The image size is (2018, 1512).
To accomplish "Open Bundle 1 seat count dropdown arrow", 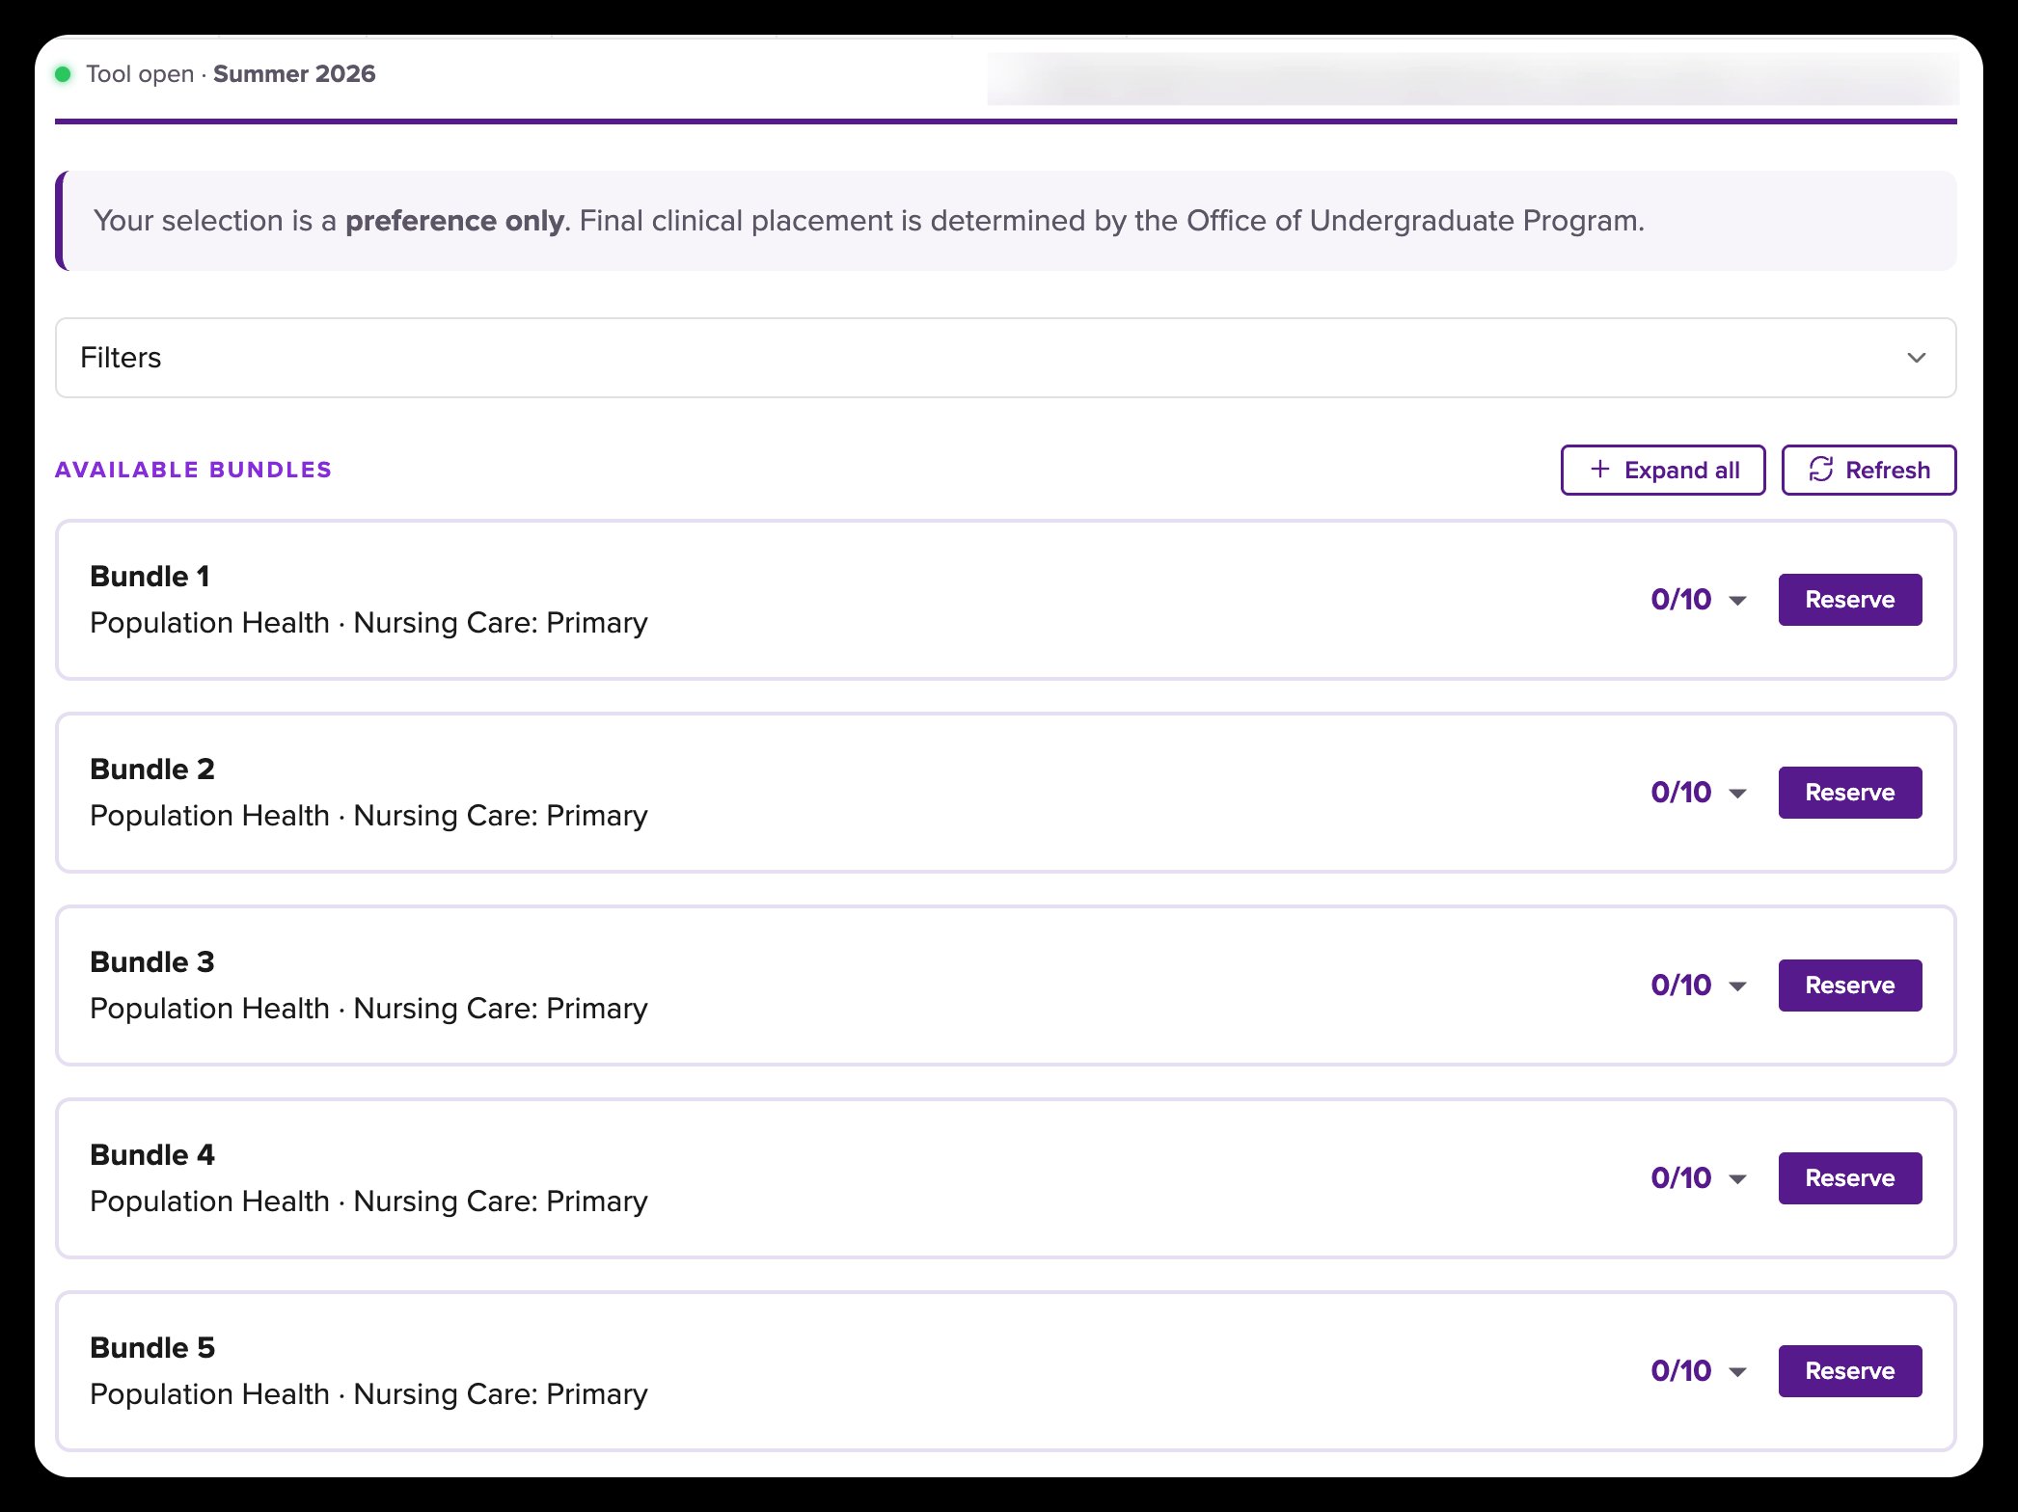I will [x=1737, y=601].
